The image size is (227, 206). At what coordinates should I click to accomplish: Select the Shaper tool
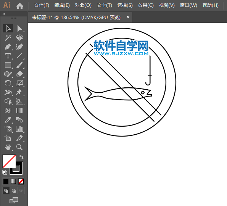[x=8, y=74]
